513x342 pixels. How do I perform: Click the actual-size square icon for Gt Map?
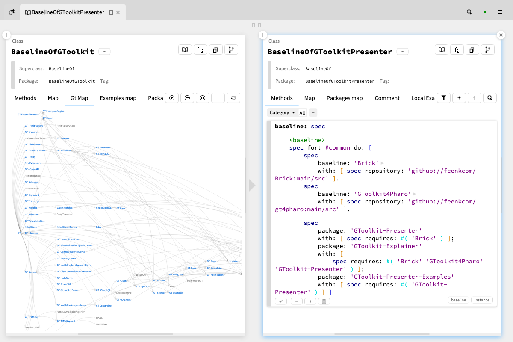tap(218, 98)
